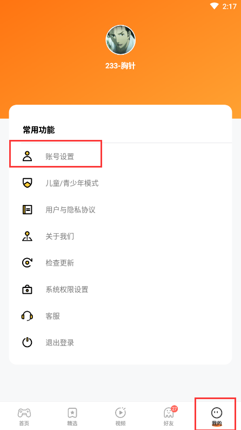The image size is (241, 430).
Task: Tap the person icon for 账号设置
Action: (27, 156)
